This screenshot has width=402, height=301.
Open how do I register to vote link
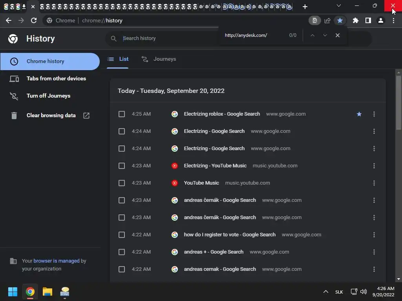230,235
